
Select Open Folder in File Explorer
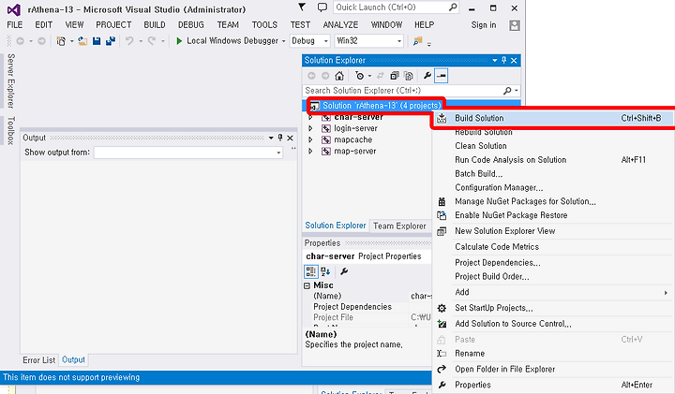tap(553, 369)
